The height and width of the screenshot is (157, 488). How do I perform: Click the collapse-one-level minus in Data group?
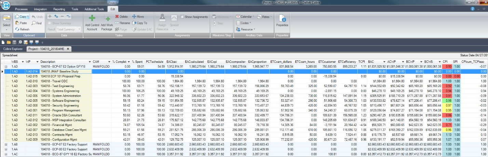point(62,16)
